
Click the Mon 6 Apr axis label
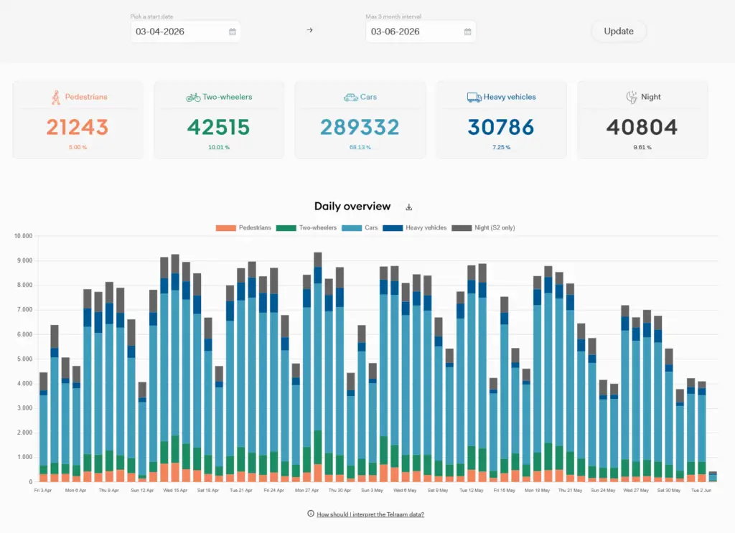[x=75, y=491]
